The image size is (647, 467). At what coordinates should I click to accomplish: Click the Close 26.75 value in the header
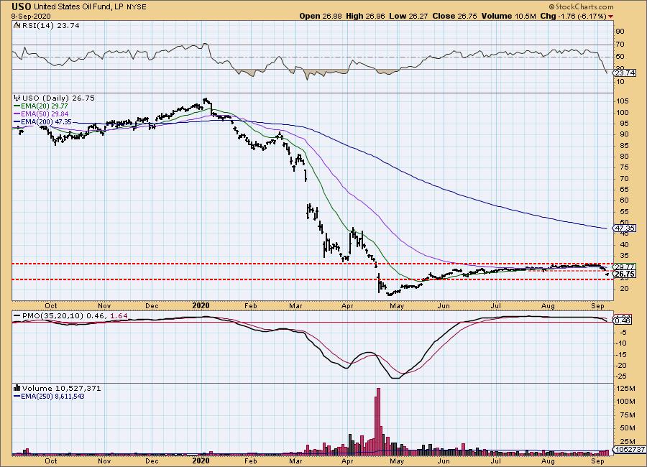tap(455, 16)
